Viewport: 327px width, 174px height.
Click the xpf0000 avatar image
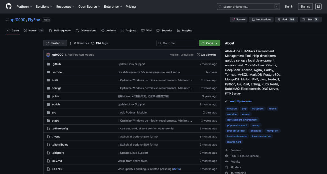click(48, 55)
